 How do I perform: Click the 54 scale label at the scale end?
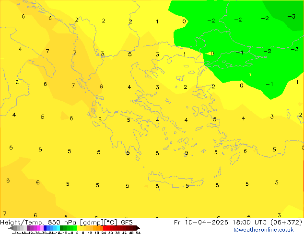click(138, 233)
